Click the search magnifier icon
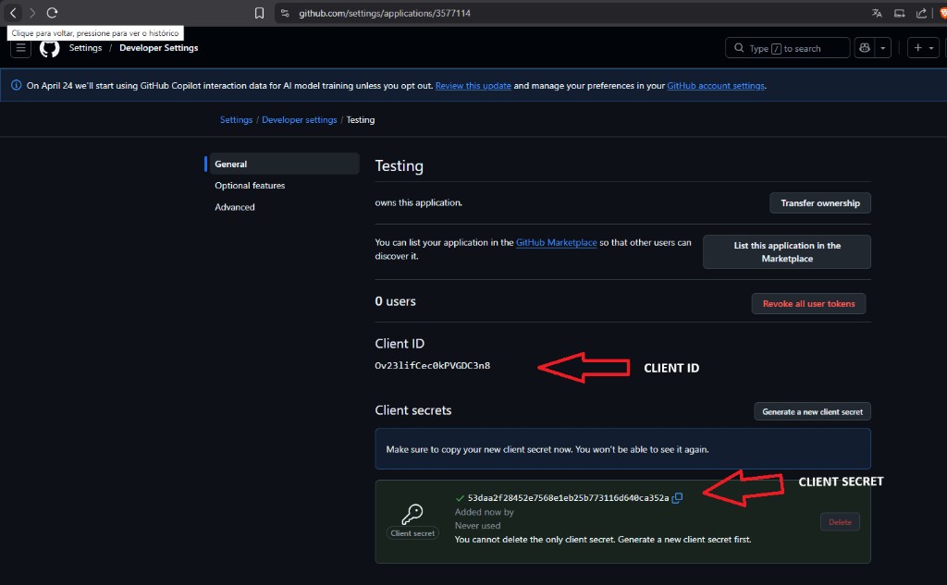947x585 pixels. tap(739, 48)
